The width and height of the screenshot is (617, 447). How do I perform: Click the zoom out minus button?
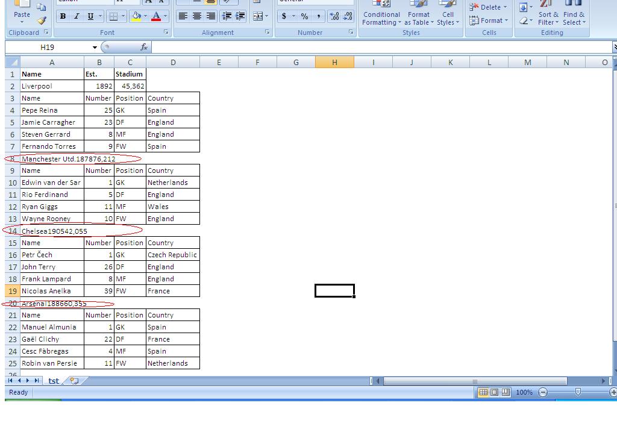pos(543,392)
